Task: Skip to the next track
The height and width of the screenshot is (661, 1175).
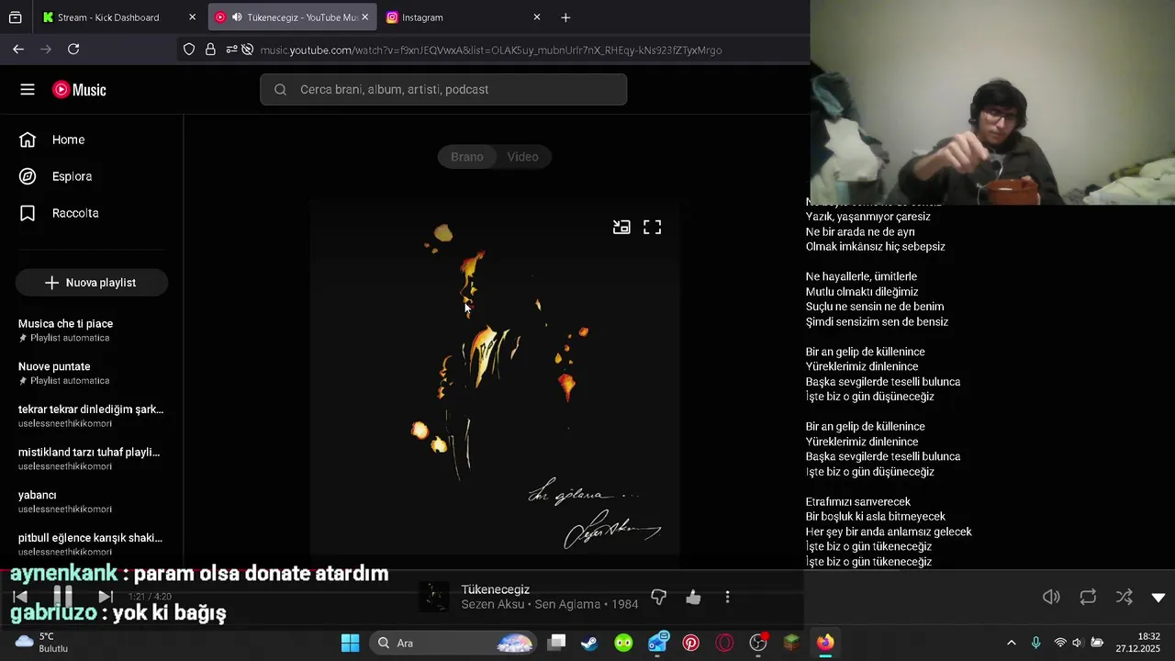Action: [106, 597]
